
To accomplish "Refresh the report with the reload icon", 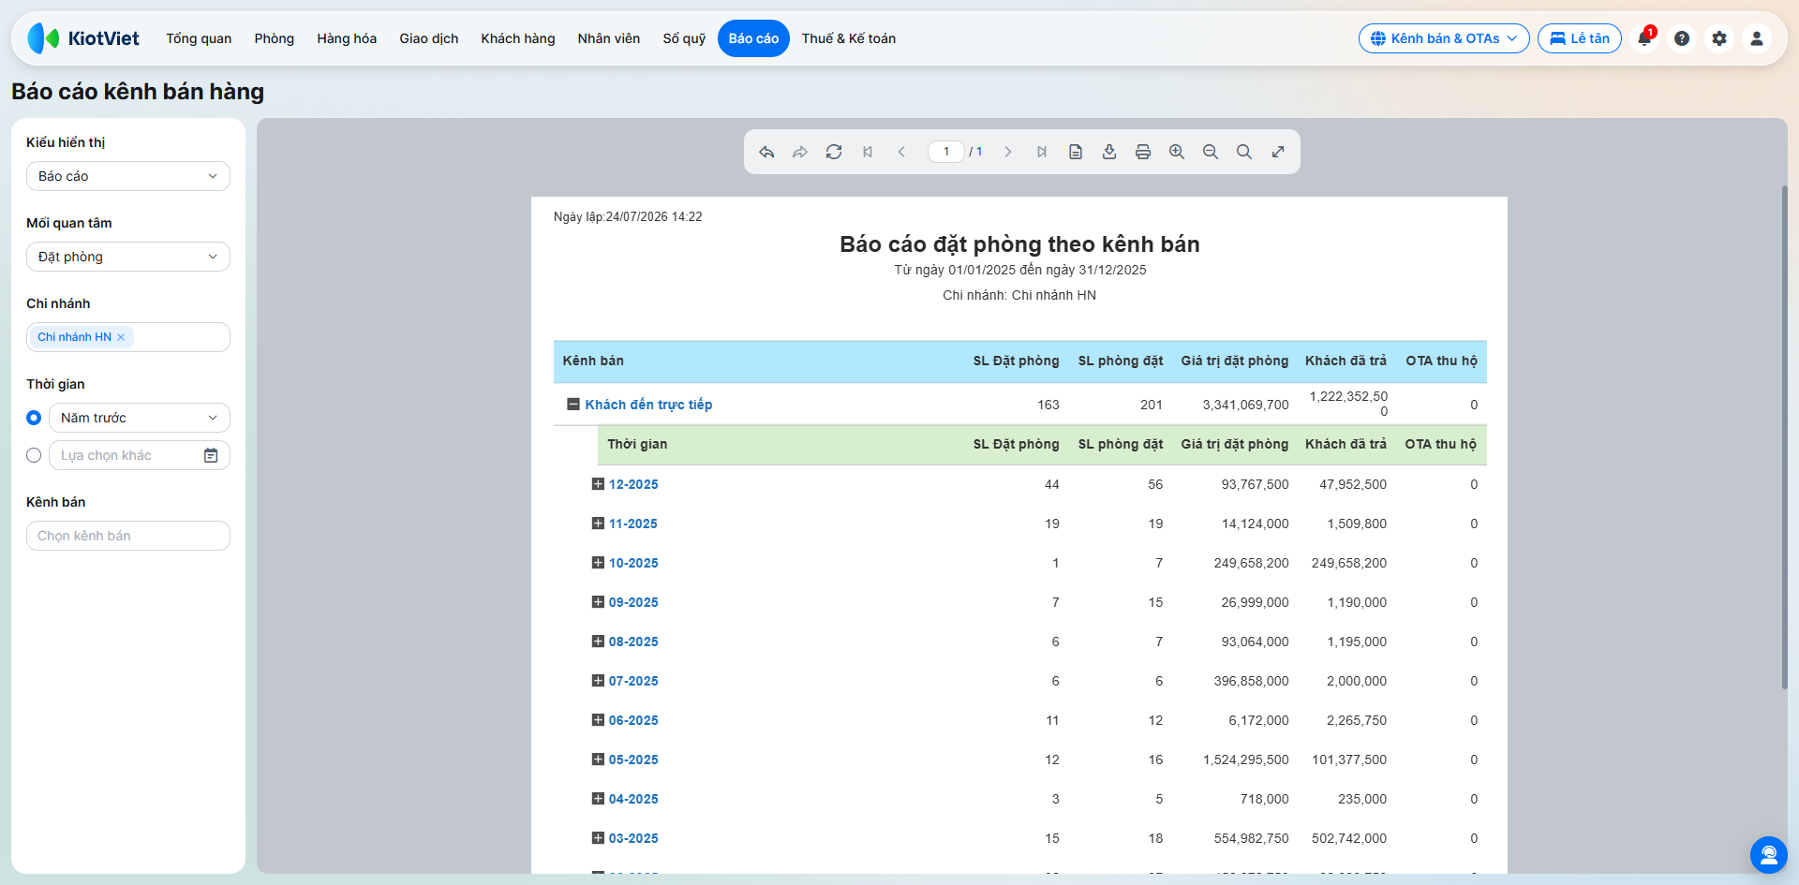I will (x=834, y=152).
